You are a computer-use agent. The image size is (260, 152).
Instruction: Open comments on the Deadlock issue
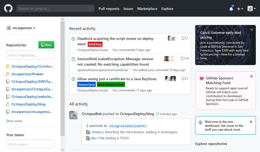coord(184,38)
